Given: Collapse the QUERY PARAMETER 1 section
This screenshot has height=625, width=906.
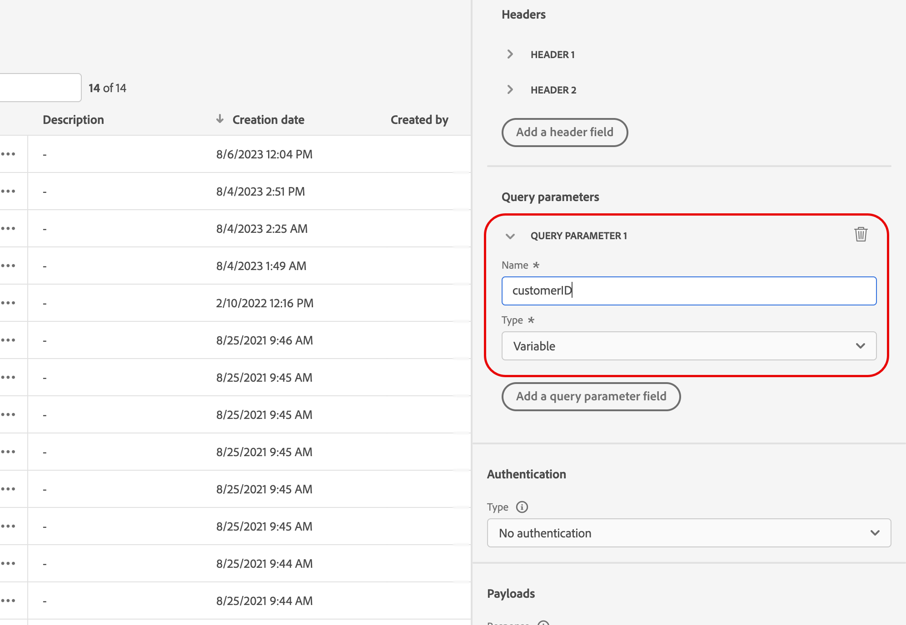Looking at the screenshot, I should click(x=510, y=236).
